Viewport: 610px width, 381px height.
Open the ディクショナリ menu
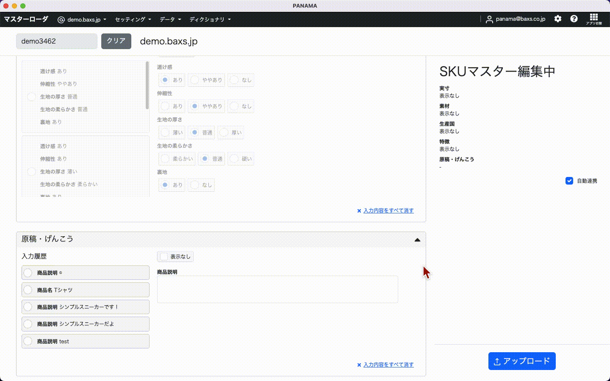(210, 19)
